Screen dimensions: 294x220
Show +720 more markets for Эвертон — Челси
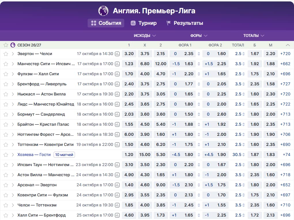(x=285, y=54)
